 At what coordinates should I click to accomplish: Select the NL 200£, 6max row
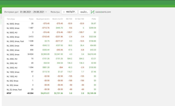click(x=51, y=50)
